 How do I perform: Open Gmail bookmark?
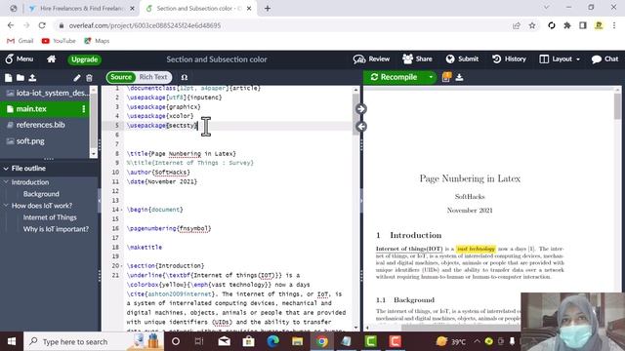21,41
